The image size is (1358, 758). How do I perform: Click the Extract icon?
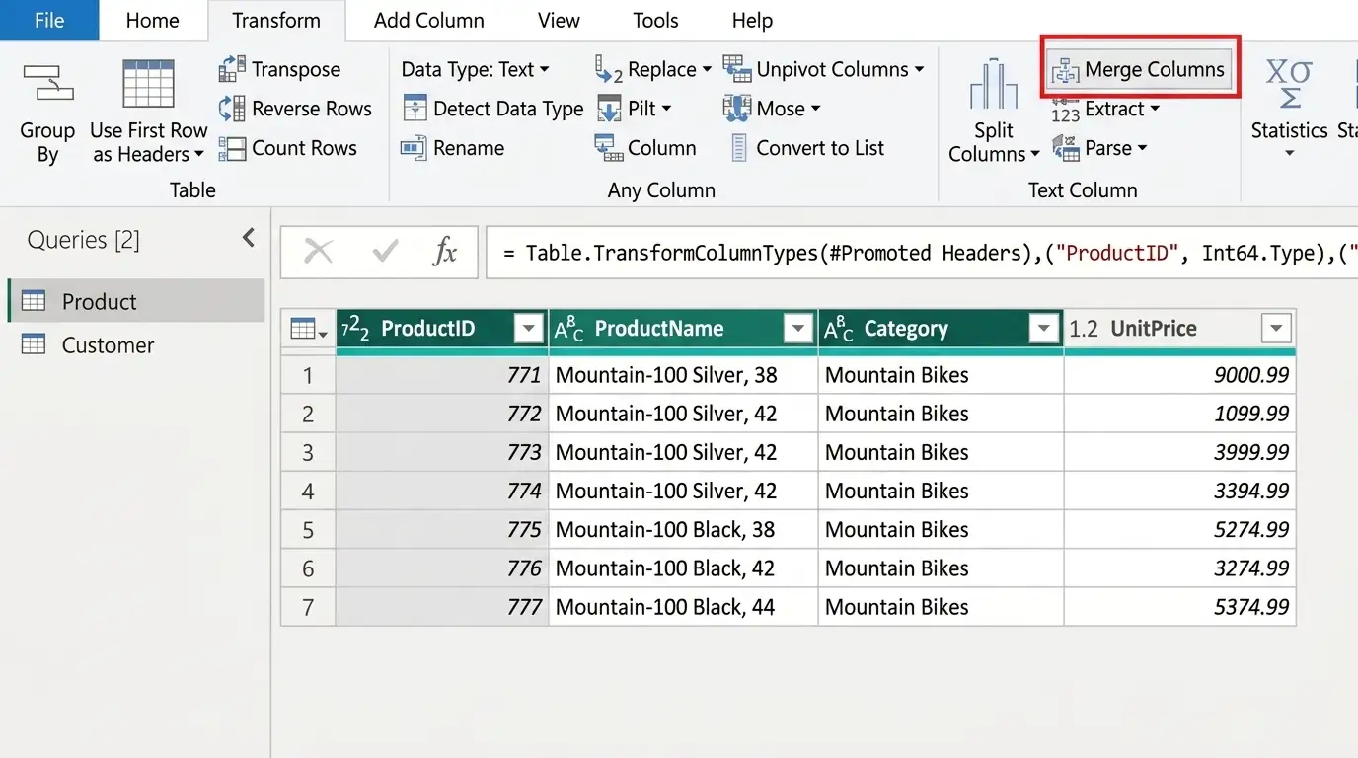[x=1065, y=110]
